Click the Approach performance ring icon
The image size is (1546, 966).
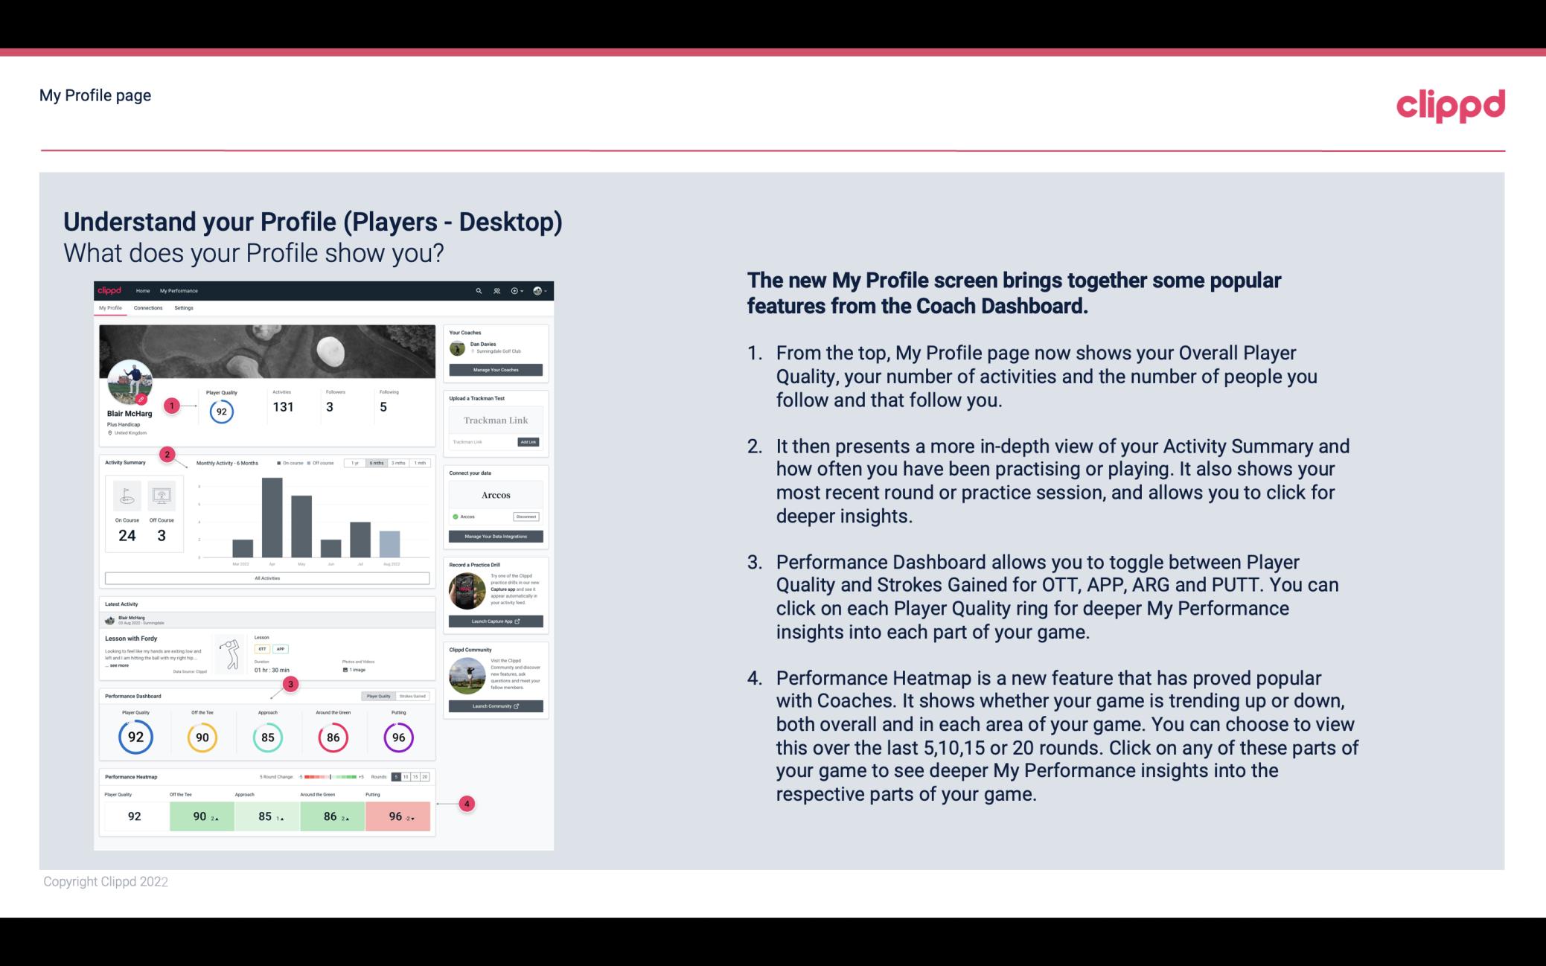pos(267,737)
